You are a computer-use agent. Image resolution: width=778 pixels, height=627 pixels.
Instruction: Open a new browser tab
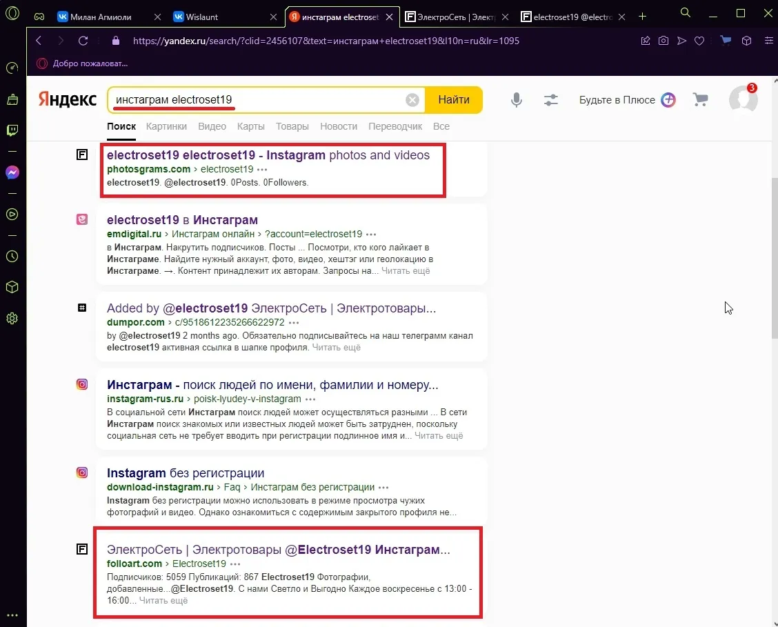pos(643,17)
